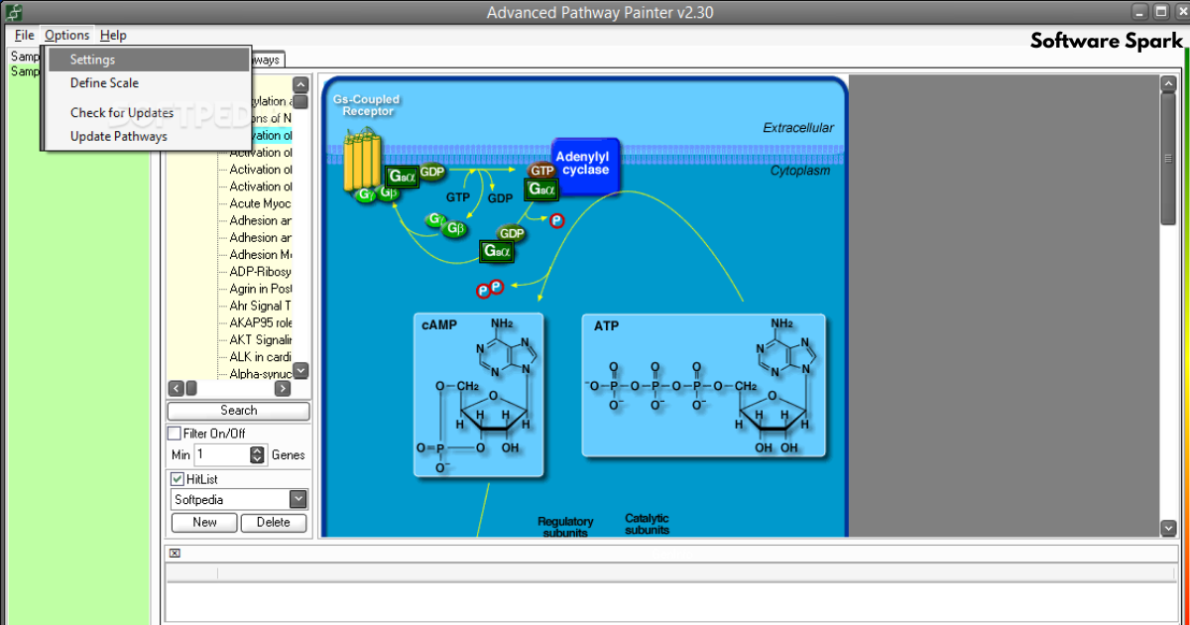Screen dimensions: 1190x625
Task: Click the New hit list button
Action: pyautogui.click(x=205, y=522)
